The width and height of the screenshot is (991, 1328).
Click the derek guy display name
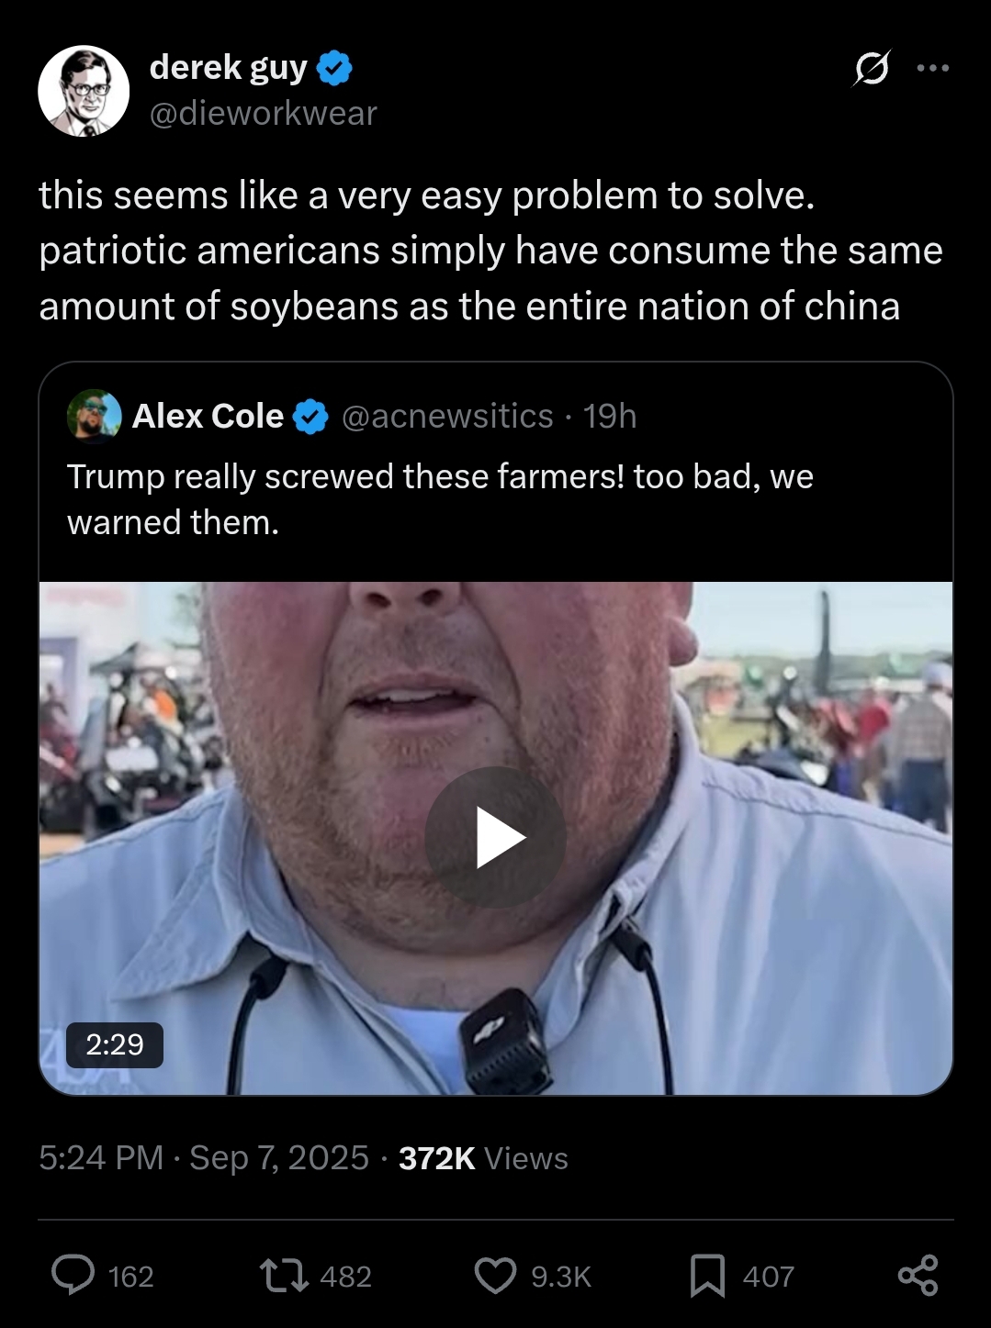tap(228, 67)
